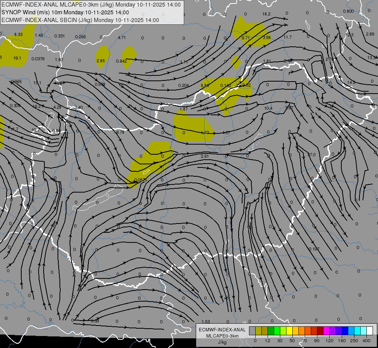The height and width of the screenshot is (348, 378).
Task: Click the map value 1.46
Action: click(39, 35)
